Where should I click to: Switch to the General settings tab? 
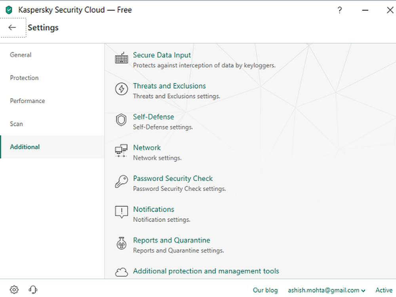point(21,55)
